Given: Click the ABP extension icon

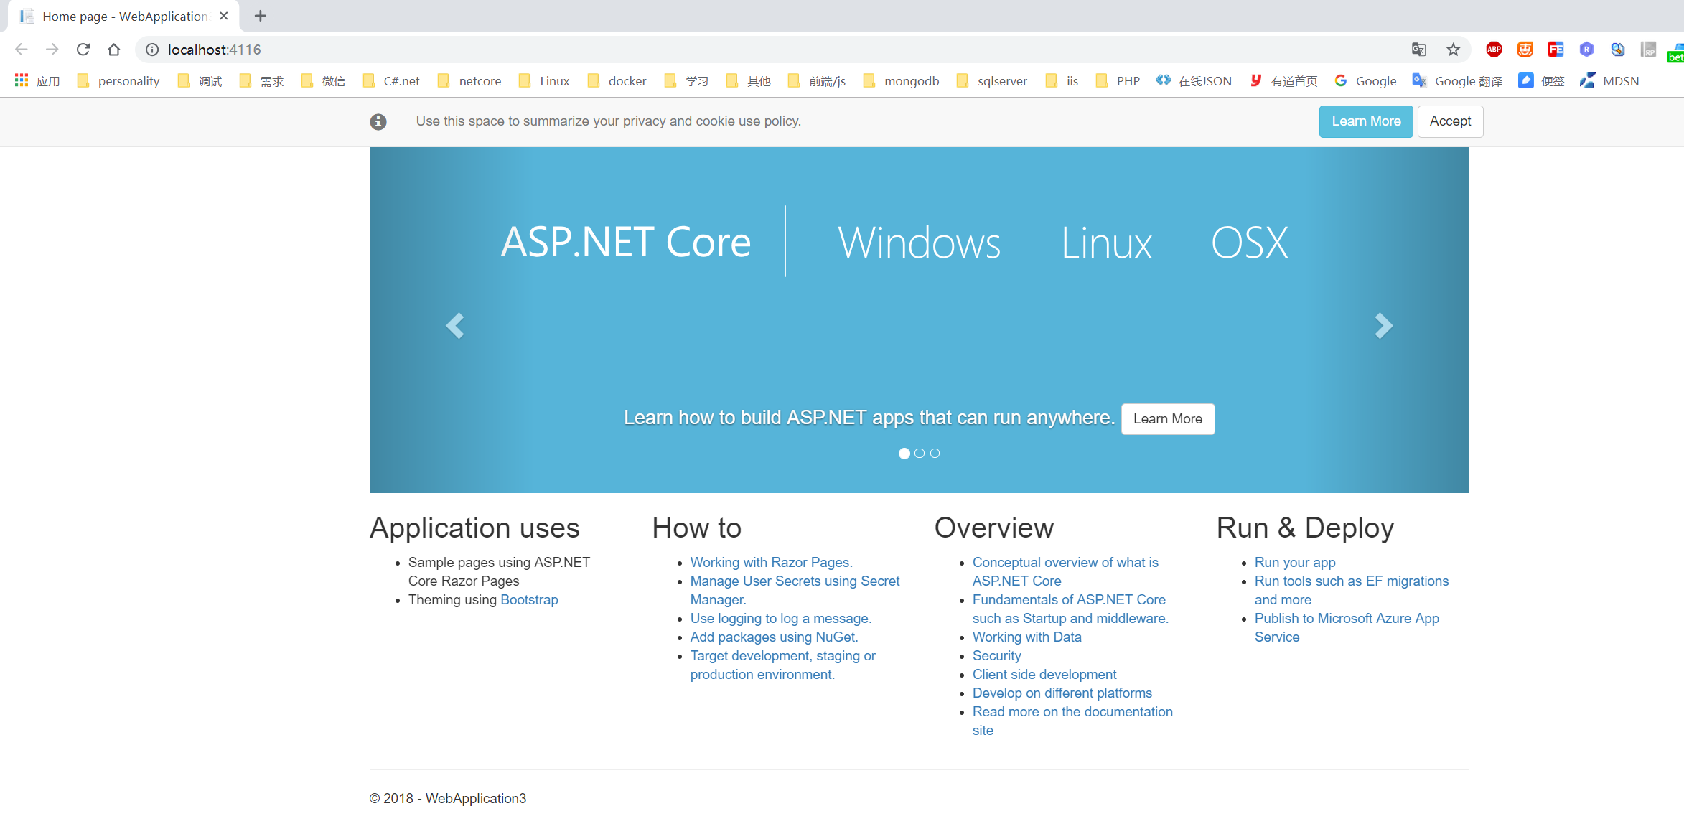Looking at the screenshot, I should point(1494,50).
